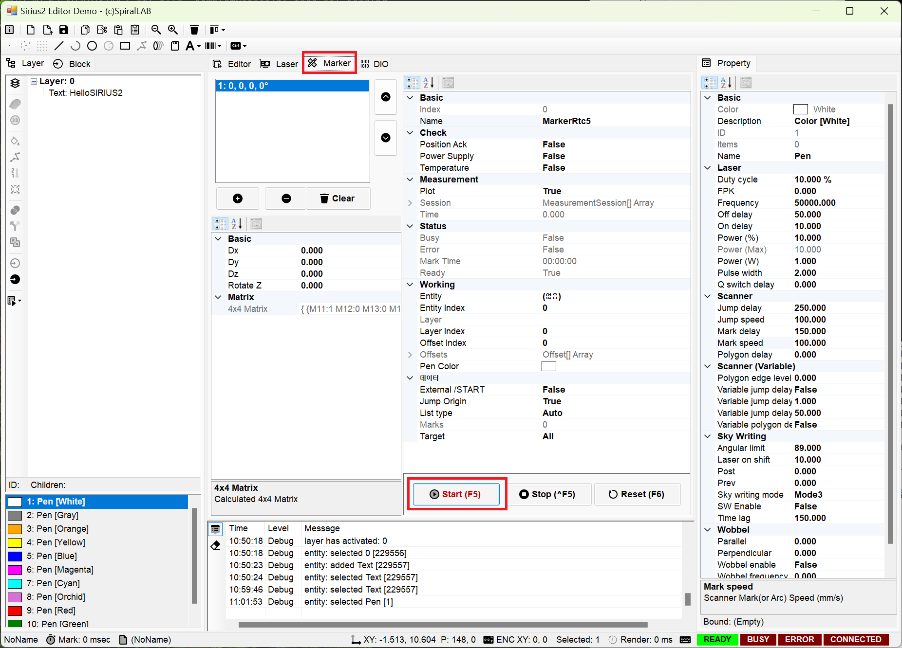
Task: Click the eraser icon beside the log
Action: click(x=215, y=545)
